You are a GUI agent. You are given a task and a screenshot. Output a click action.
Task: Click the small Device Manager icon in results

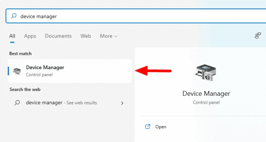point(17,71)
